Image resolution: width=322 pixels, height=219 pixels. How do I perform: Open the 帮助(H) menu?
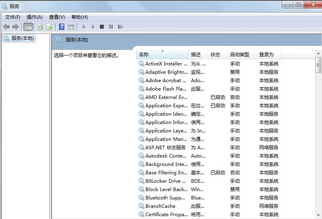(80, 17)
